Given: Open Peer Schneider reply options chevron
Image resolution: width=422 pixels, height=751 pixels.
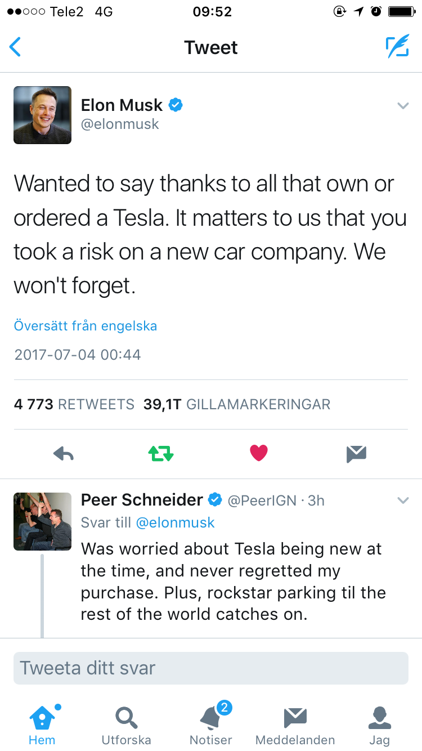Looking at the screenshot, I should 403,500.
